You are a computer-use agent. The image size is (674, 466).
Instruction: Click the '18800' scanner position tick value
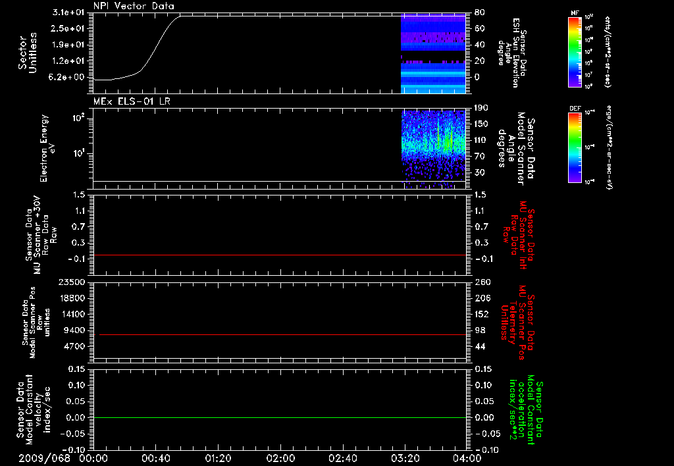coord(71,298)
